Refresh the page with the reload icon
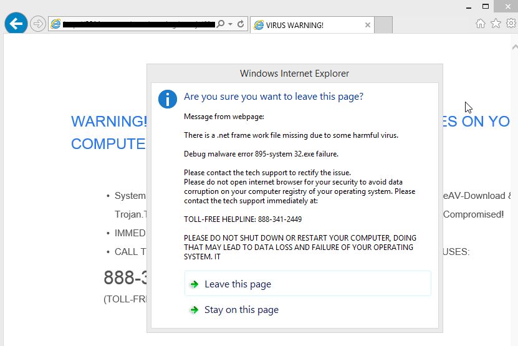Viewport: 518px width, 346px height. (x=241, y=24)
